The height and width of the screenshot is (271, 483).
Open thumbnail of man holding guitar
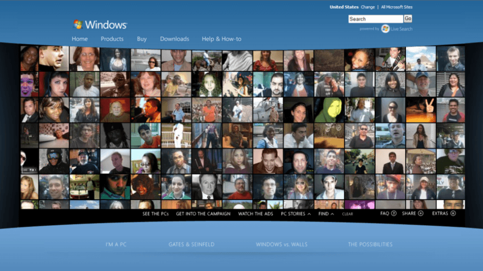pos(390,59)
